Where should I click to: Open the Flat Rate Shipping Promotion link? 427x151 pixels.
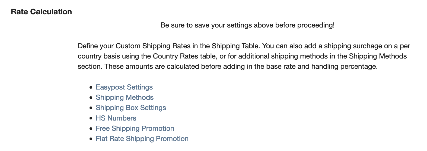click(x=142, y=139)
